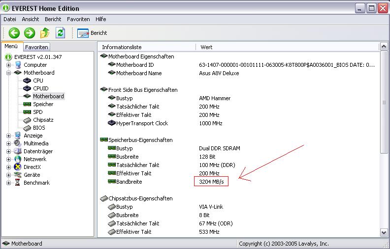
Task: Go forward with the green right arrow
Action: [x=30, y=33]
